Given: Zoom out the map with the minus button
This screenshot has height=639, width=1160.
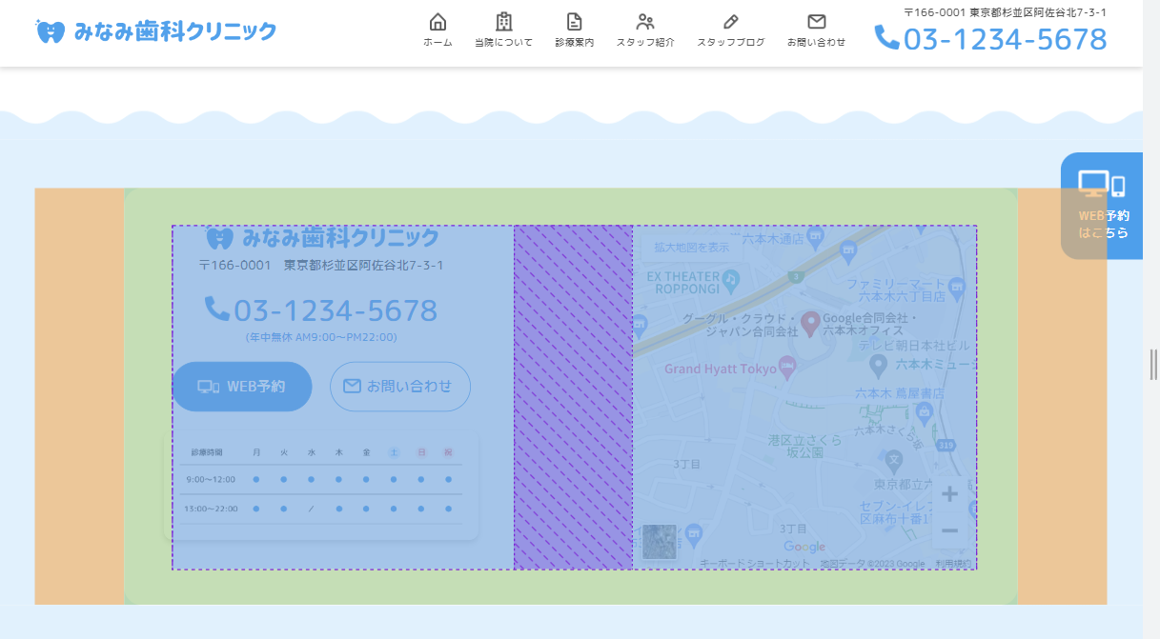Looking at the screenshot, I should coord(949,530).
